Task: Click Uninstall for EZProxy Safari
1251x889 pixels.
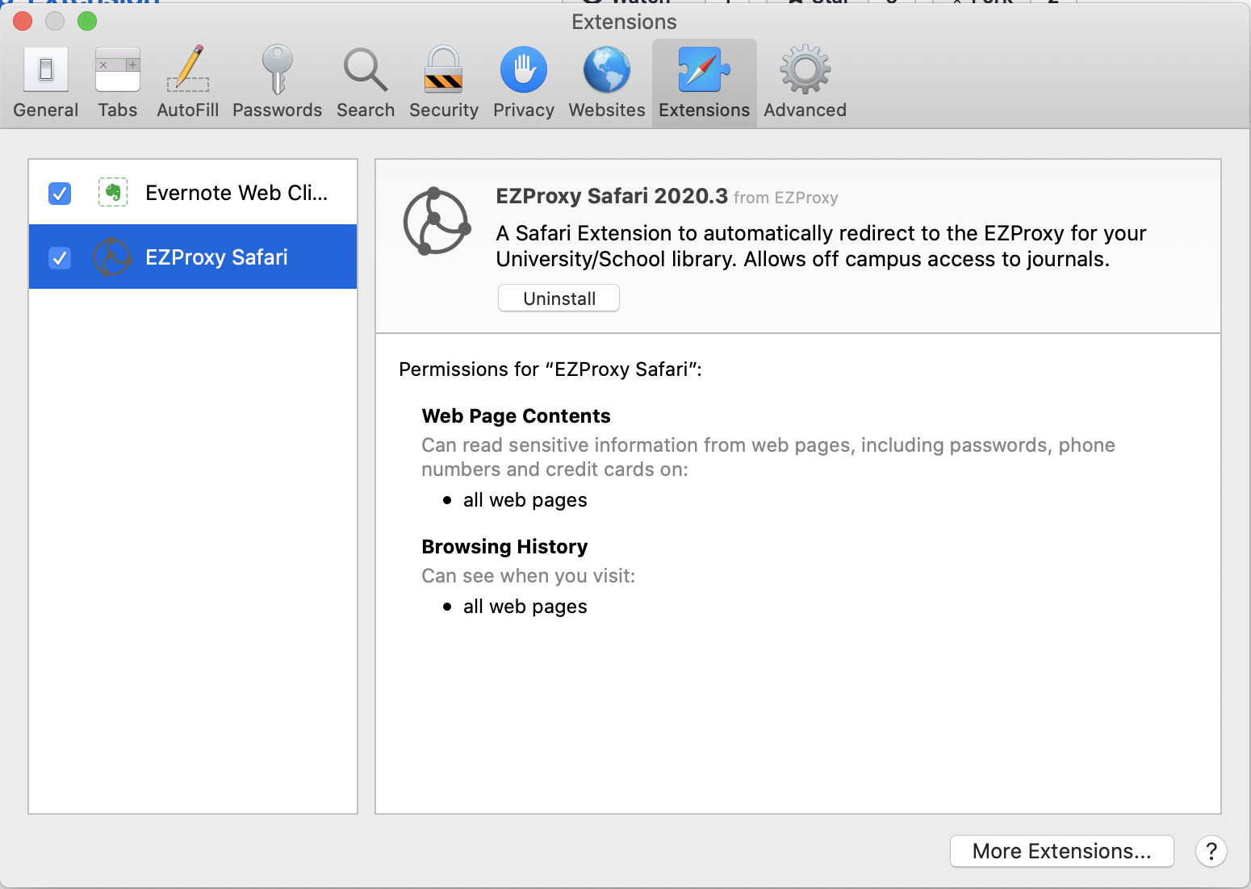Action: click(x=558, y=298)
